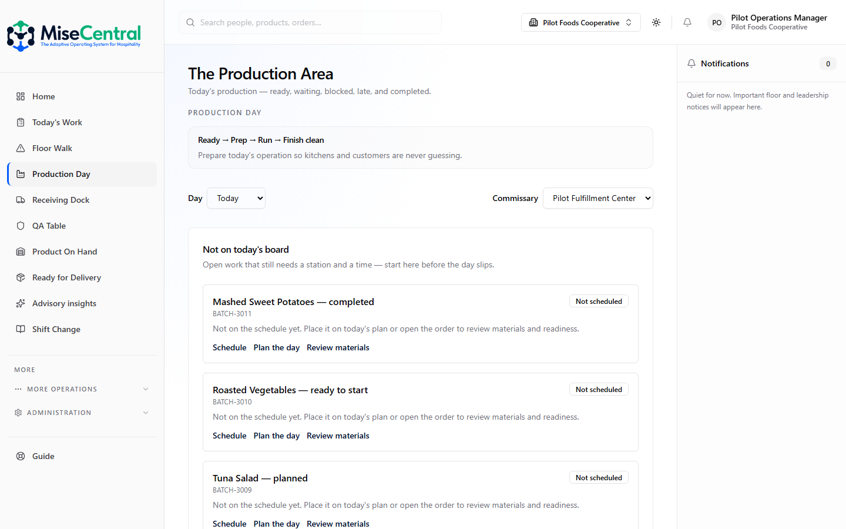Toggle the light/dark theme sun button
Viewport: 846px width, 529px height.
pos(656,22)
